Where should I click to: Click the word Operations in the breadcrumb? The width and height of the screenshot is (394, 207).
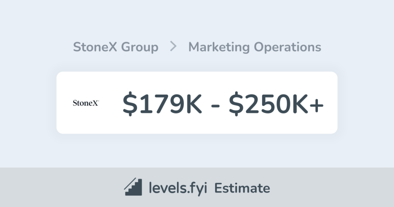(x=287, y=47)
